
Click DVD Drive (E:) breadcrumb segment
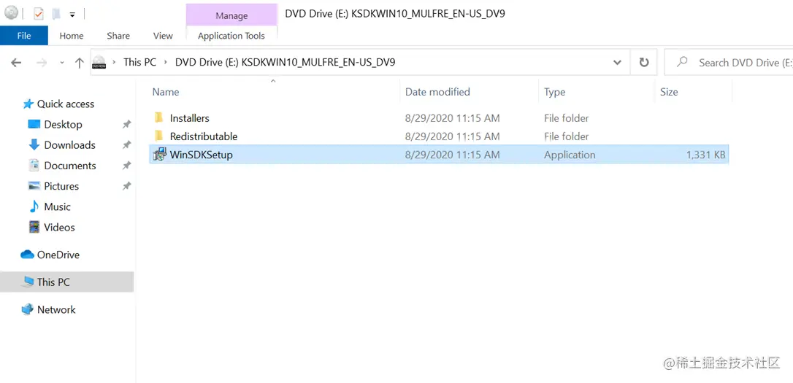coord(286,62)
